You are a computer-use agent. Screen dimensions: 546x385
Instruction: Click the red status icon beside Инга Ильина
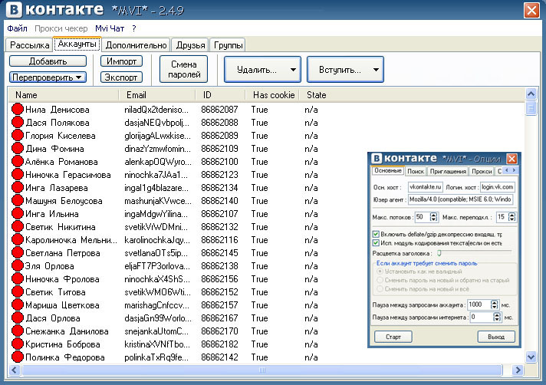(x=17, y=214)
